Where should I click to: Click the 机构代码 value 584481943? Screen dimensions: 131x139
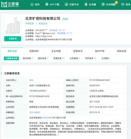click(x=94, y=86)
